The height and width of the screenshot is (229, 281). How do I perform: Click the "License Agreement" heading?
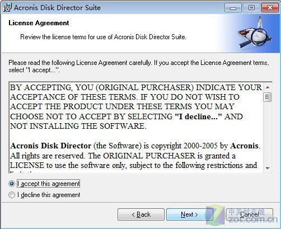pyautogui.click(x=39, y=23)
